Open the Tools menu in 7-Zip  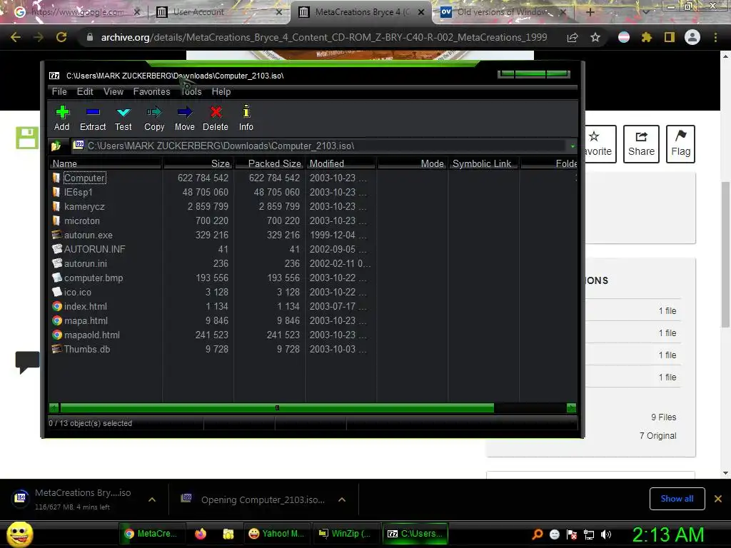pos(191,92)
